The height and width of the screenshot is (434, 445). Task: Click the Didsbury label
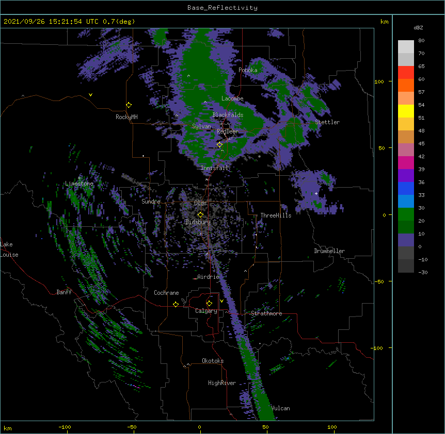click(198, 222)
